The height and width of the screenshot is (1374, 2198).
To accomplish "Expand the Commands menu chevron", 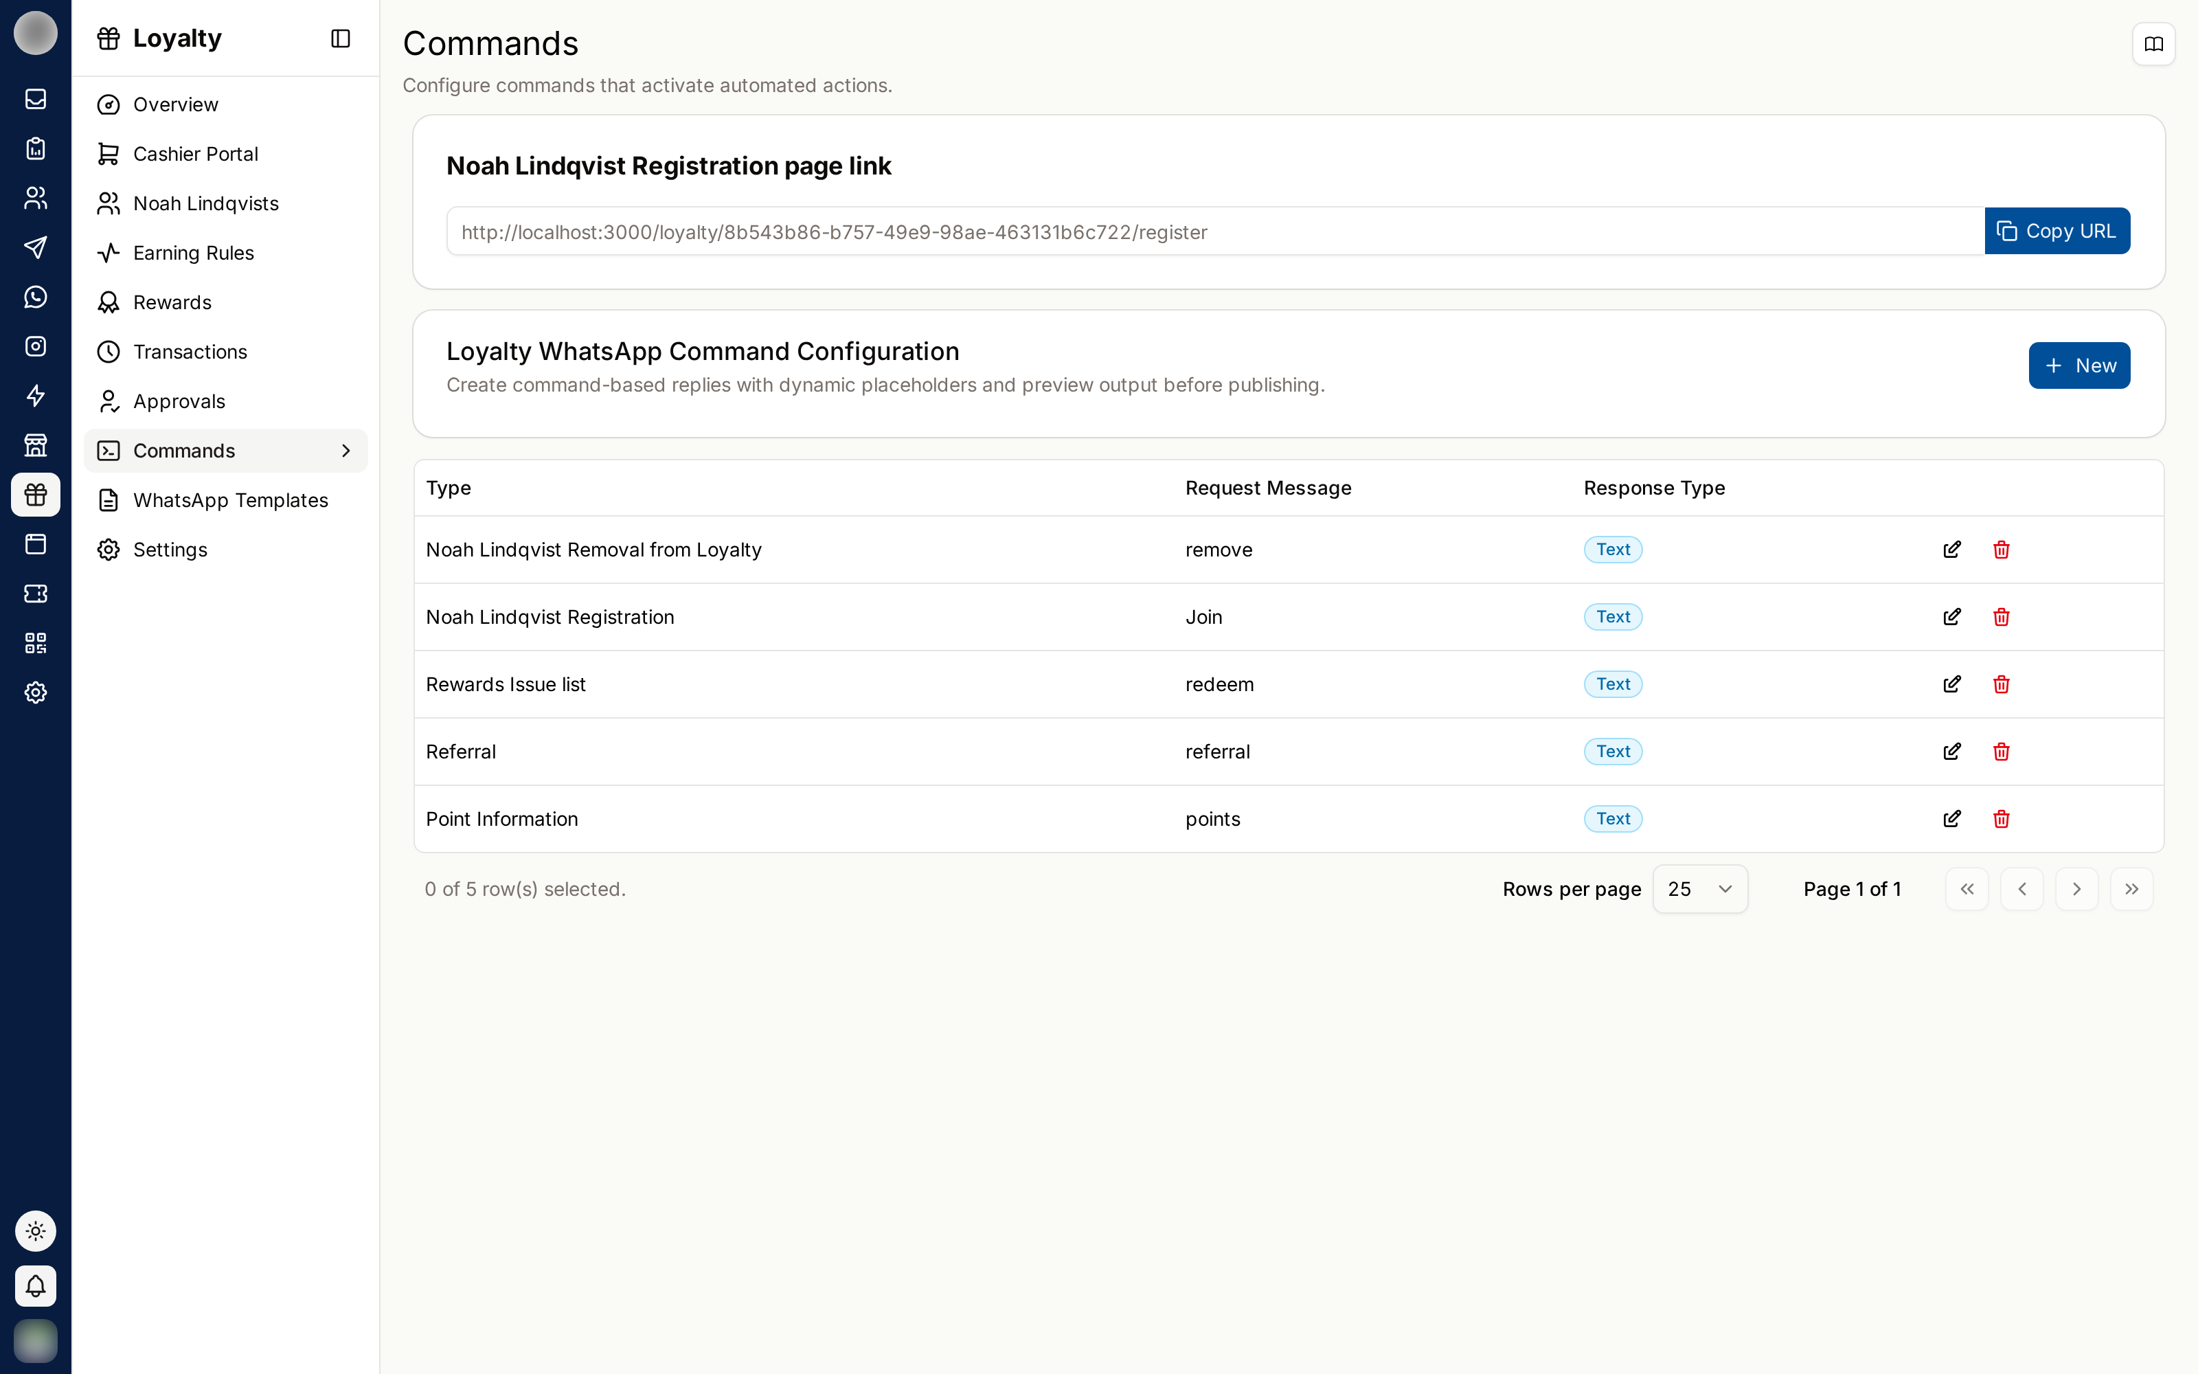I will point(345,451).
